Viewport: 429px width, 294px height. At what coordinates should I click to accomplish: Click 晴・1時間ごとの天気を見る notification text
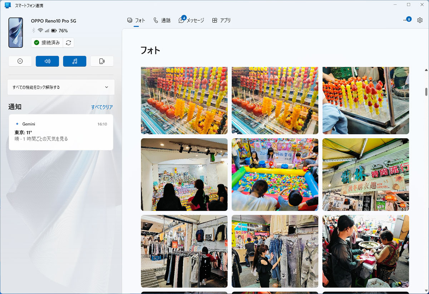(x=41, y=139)
